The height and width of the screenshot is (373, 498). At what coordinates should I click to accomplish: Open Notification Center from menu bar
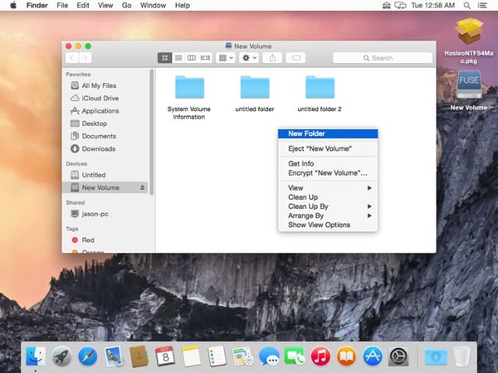[482, 6]
